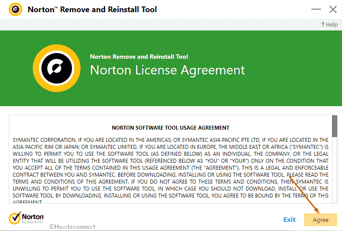Click the 'Norton License Agreement' title text
The image size is (342, 231).
(x=168, y=70)
